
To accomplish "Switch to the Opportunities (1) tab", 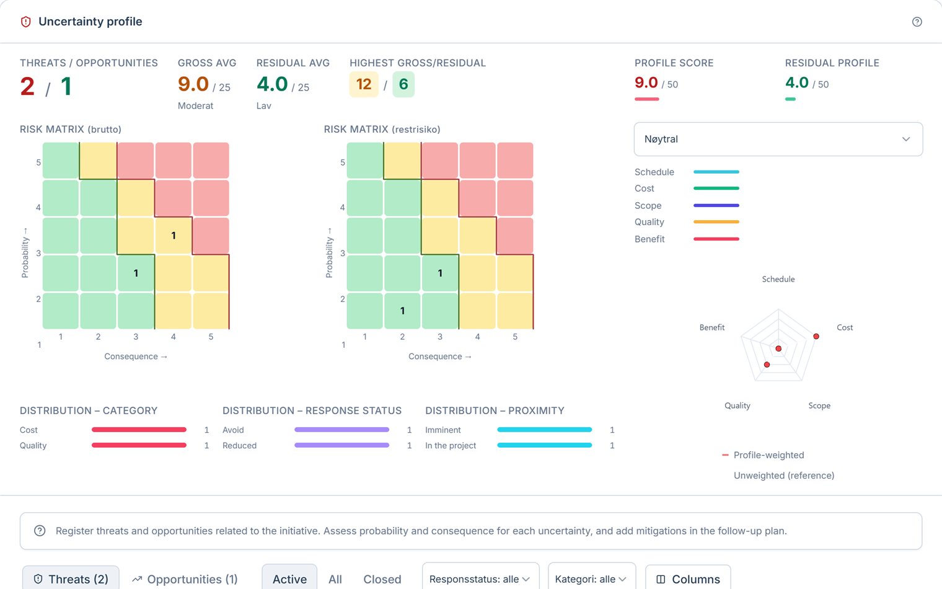I will 185,579.
